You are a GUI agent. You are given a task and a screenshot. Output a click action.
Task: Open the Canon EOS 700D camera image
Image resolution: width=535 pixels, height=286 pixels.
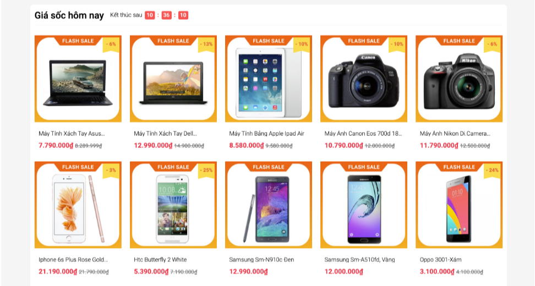coord(364,79)
